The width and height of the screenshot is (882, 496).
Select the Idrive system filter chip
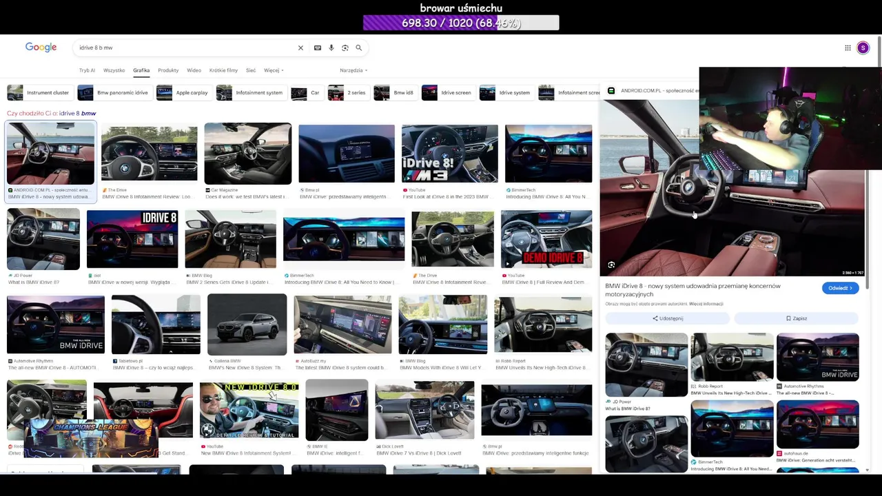506,92
